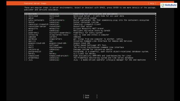180x101 pixels.
Task: Expand the heroku row arrow
Action: [x=156, y=54]
